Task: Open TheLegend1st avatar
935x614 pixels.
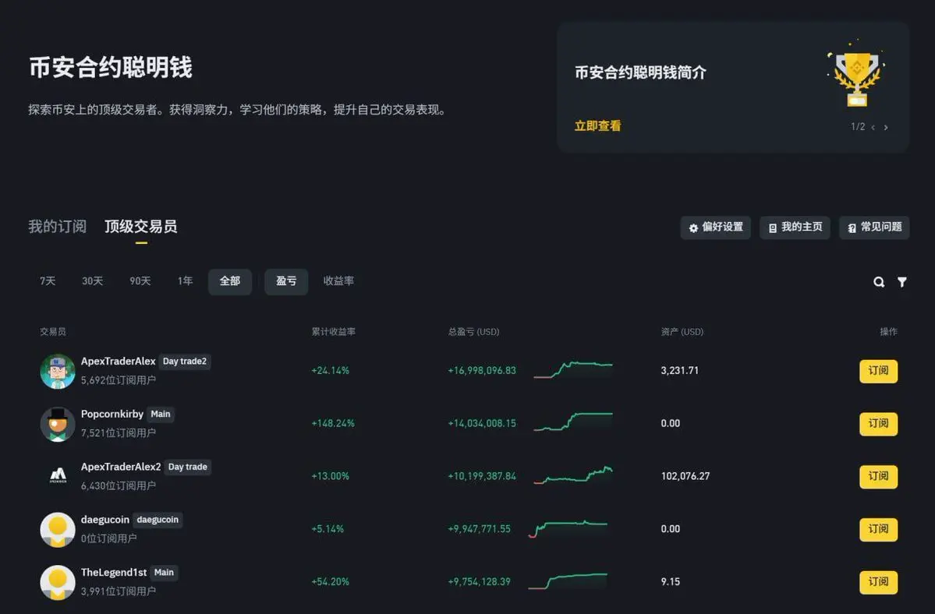Action: 57,582
